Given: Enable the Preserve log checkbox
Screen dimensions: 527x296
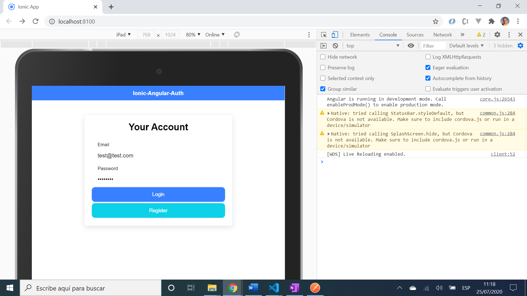Looking at the screenshot, I should pyautogui.click(x=323, y=67).
